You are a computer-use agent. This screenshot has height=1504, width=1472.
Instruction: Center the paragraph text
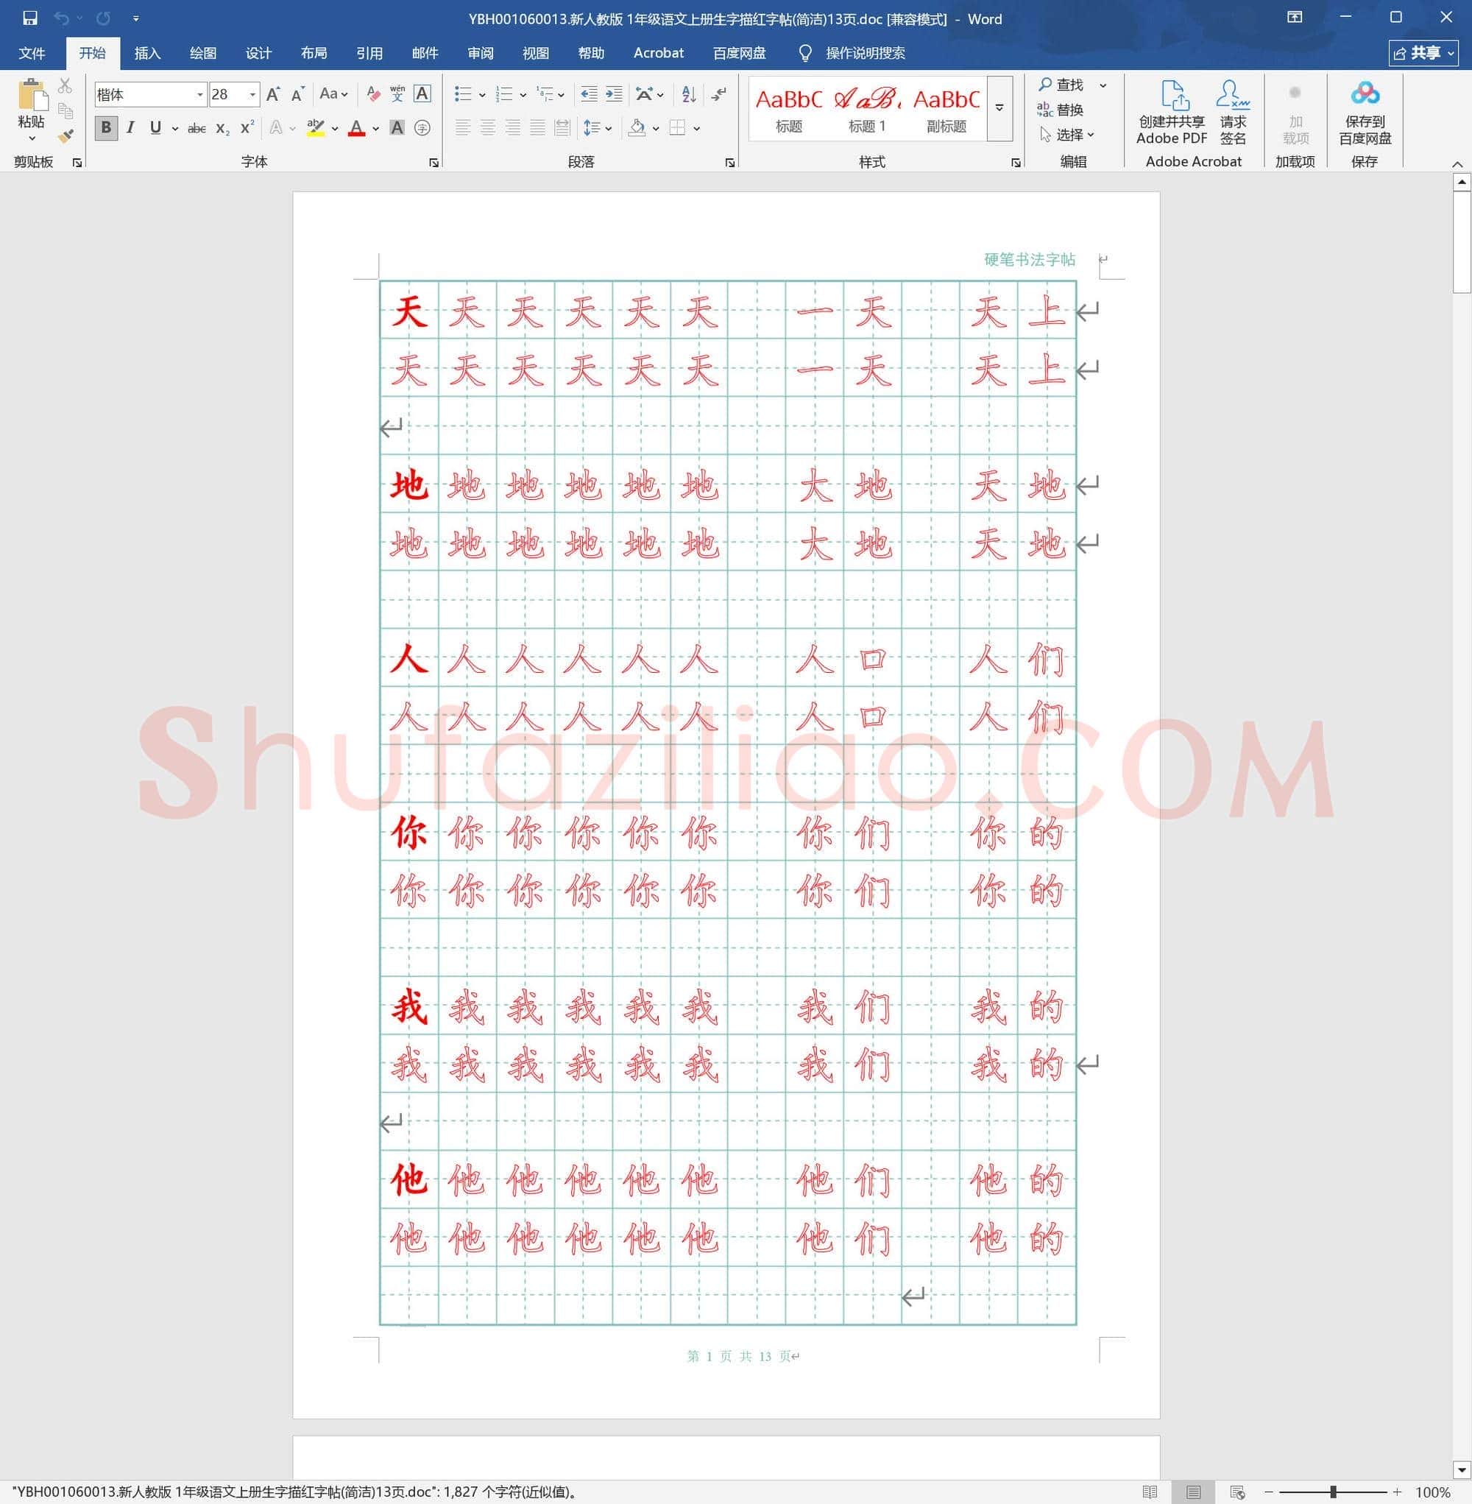[x=487, y=128]
